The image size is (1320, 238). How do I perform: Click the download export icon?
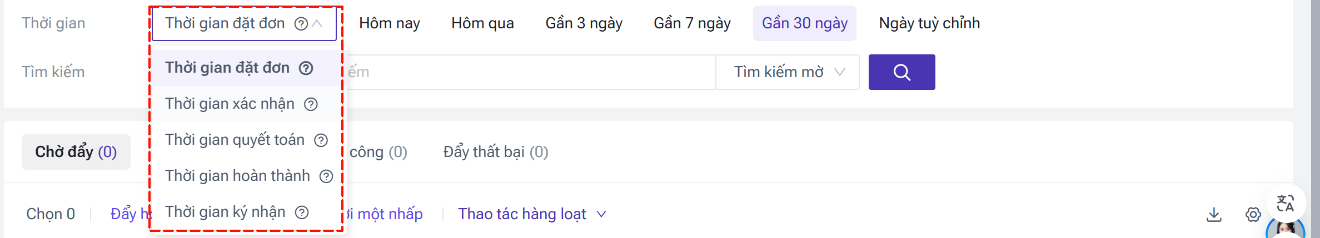coord(1214,215)
